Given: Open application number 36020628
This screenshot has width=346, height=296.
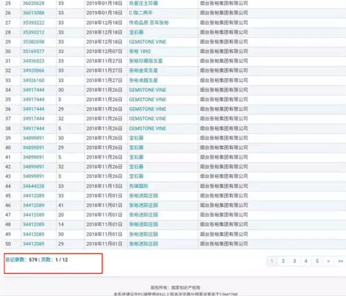Looking at the screenshot, I should click(x=33, y=3).
